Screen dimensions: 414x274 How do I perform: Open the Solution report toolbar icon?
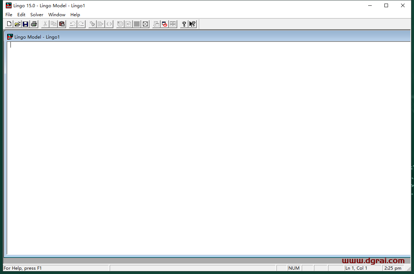pyautogui.click(x=128, y=24)
